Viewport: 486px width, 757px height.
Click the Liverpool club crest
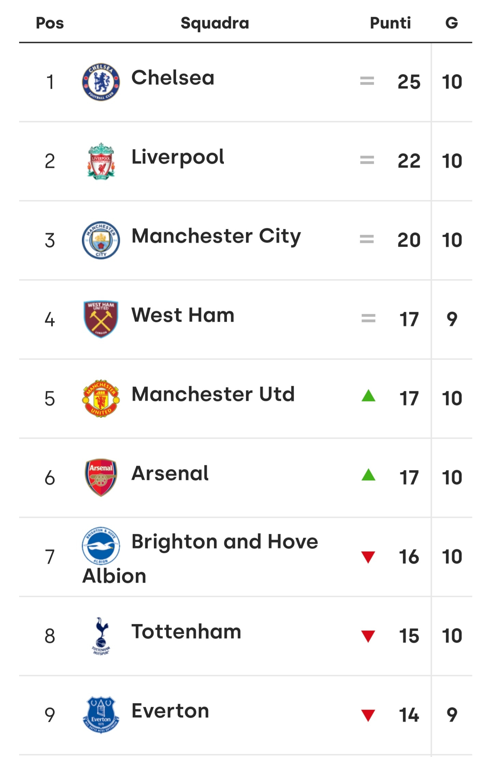click(x=101, y=161)
